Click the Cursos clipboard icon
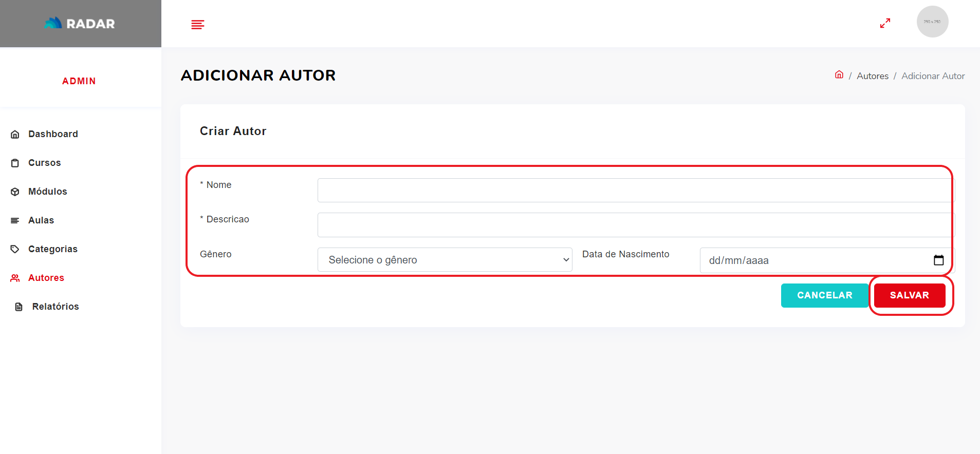Screen dimensions: 980x454 point(15,163)
